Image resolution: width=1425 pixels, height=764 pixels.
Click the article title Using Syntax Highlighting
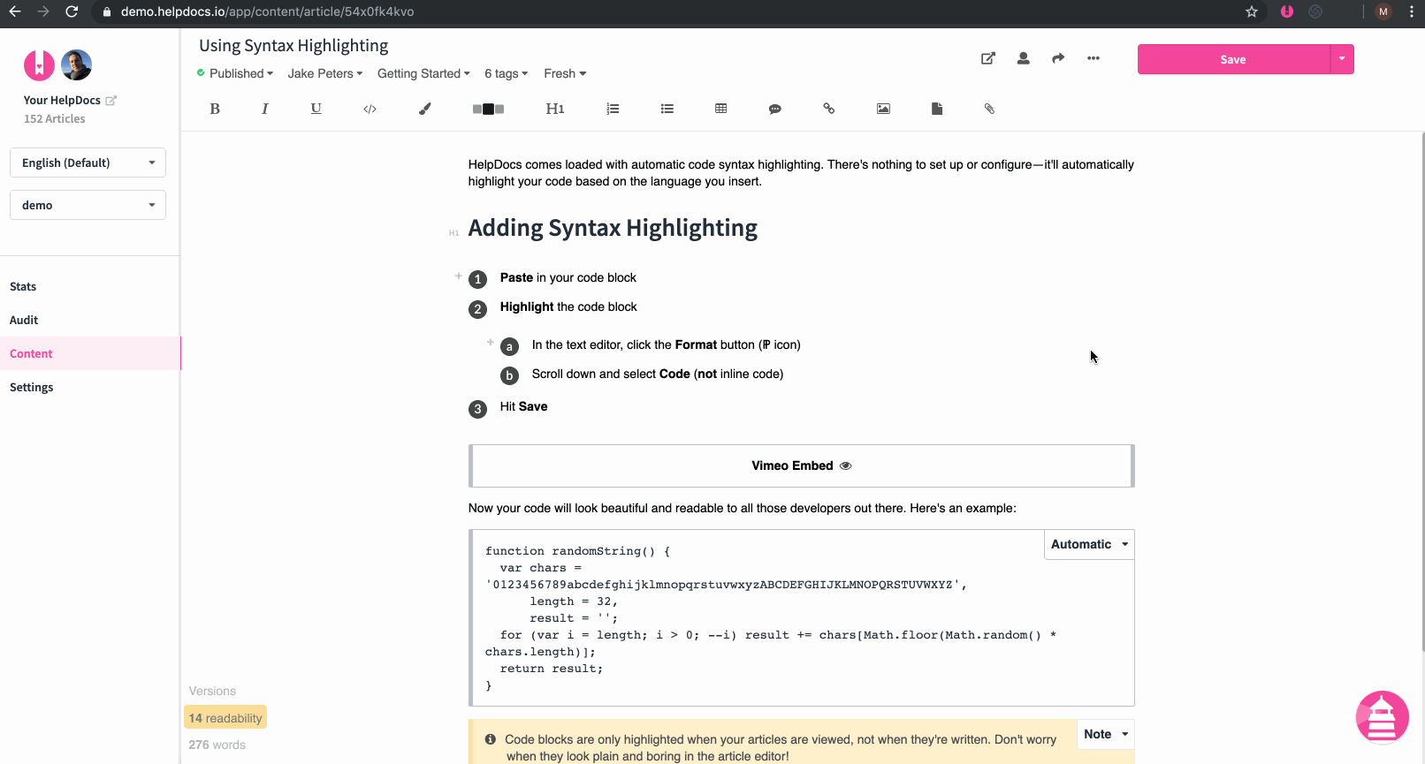[293, 45]
